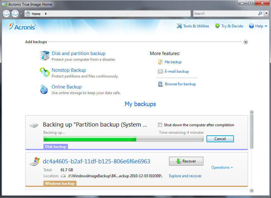Click the Time remaining: 4 minutes text
Viewport: 271px width, 198px height.
pyautogui.click(x=181, y=133)
